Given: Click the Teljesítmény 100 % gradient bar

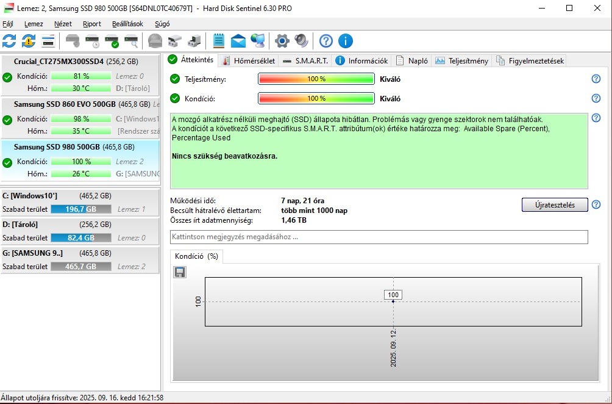Looking at the screenshot, I should pos(316,79).
